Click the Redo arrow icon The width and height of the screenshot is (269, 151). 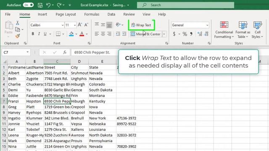[59, 5]
